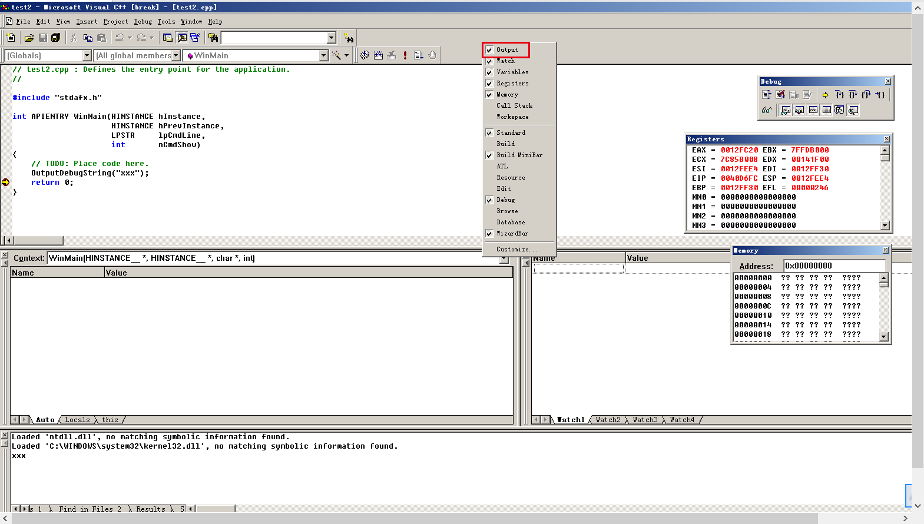Click Step Out in the Debug toolbar
Screen dimensions: 924x524
pyautogui.click(x=866, y=94)
